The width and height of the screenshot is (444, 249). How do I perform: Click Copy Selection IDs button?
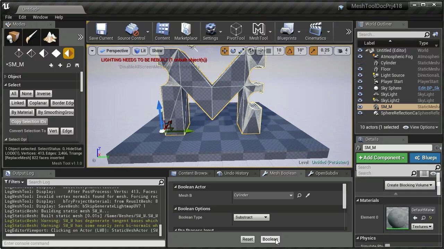[29, 122]
